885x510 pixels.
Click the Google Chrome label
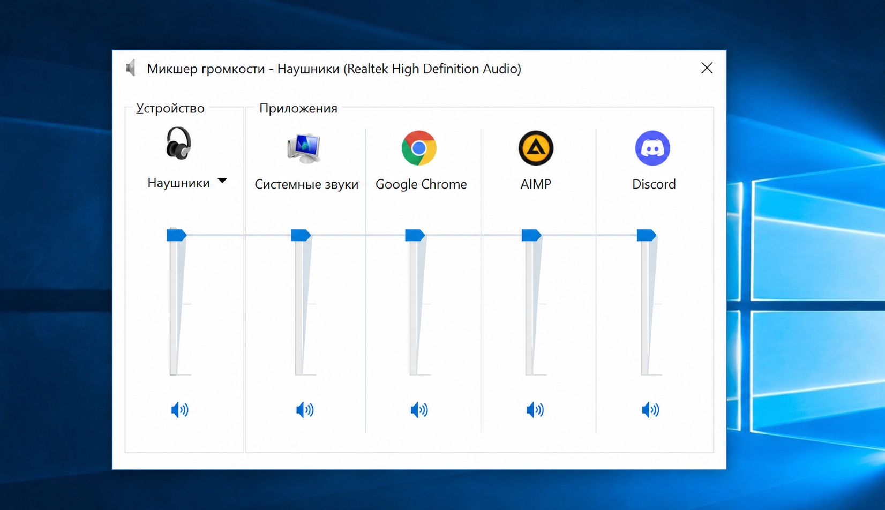pyautogui.click(x=421, y=184)
